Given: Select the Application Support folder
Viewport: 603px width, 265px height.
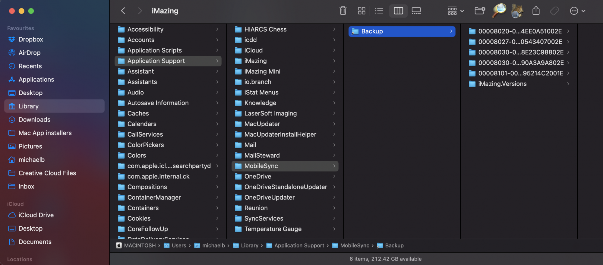Looking at the screenshot, I should coord(168,61).
